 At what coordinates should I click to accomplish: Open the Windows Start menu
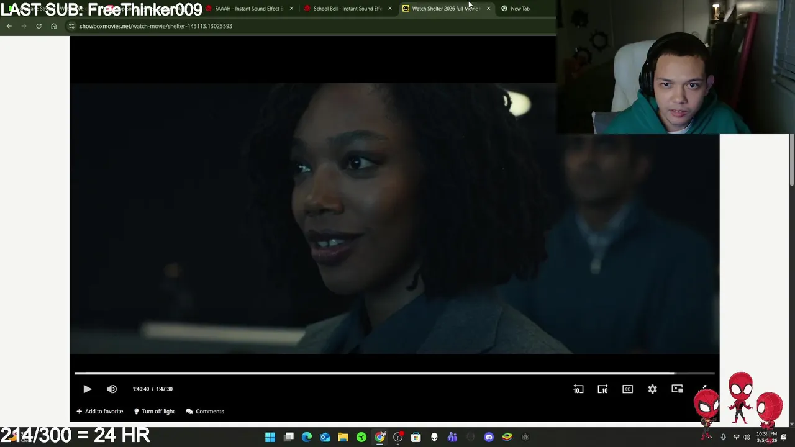pos(270,437)
